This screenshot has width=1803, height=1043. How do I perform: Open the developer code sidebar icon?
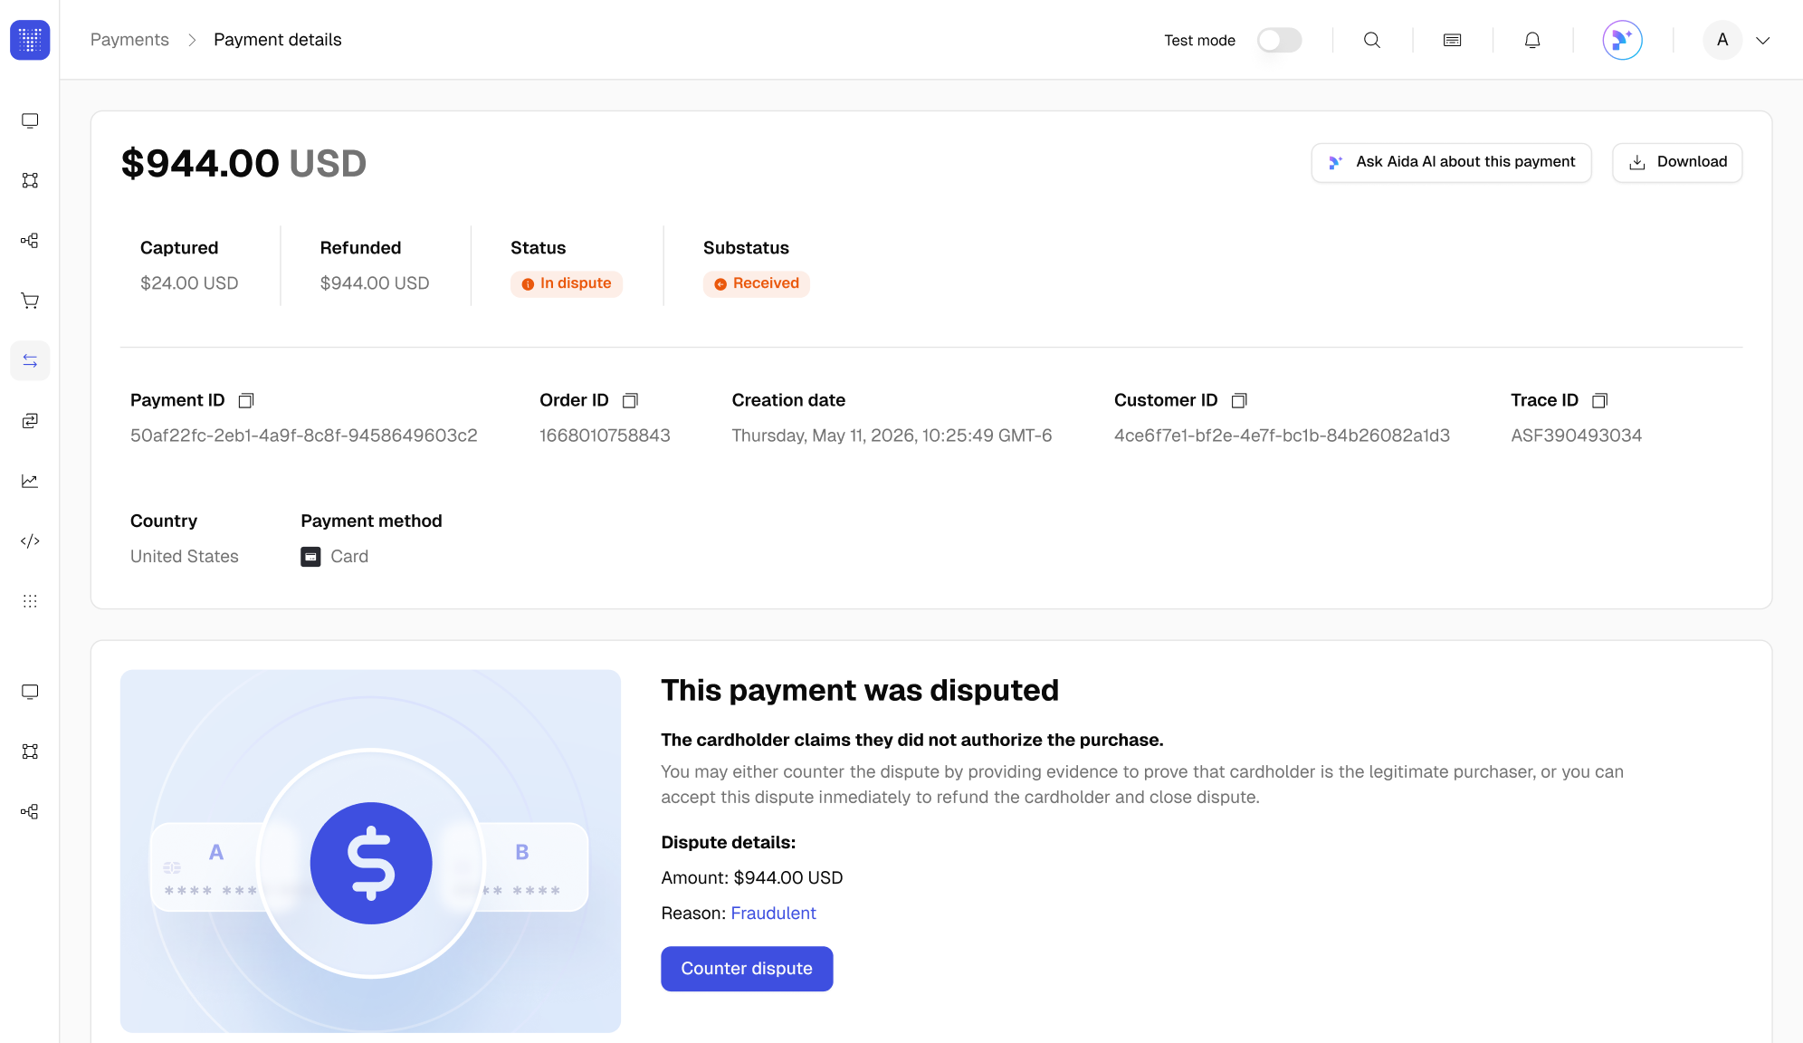click(x=30, y=541)
